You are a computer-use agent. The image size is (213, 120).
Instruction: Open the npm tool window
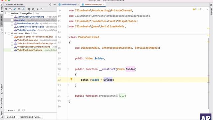click(x=2, y=114)
